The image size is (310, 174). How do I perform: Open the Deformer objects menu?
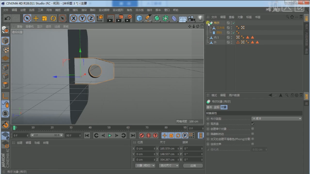(x=174, y=18)
